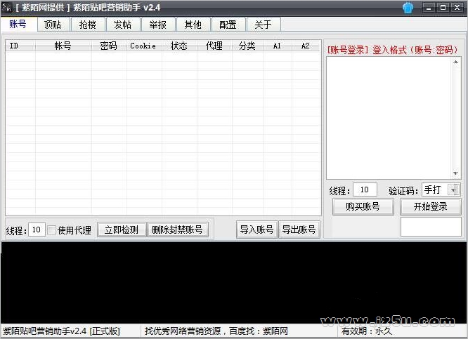Screen dimensions: 468x339
Task: Click the A2 column header
Action: click(x=306, y=46)
